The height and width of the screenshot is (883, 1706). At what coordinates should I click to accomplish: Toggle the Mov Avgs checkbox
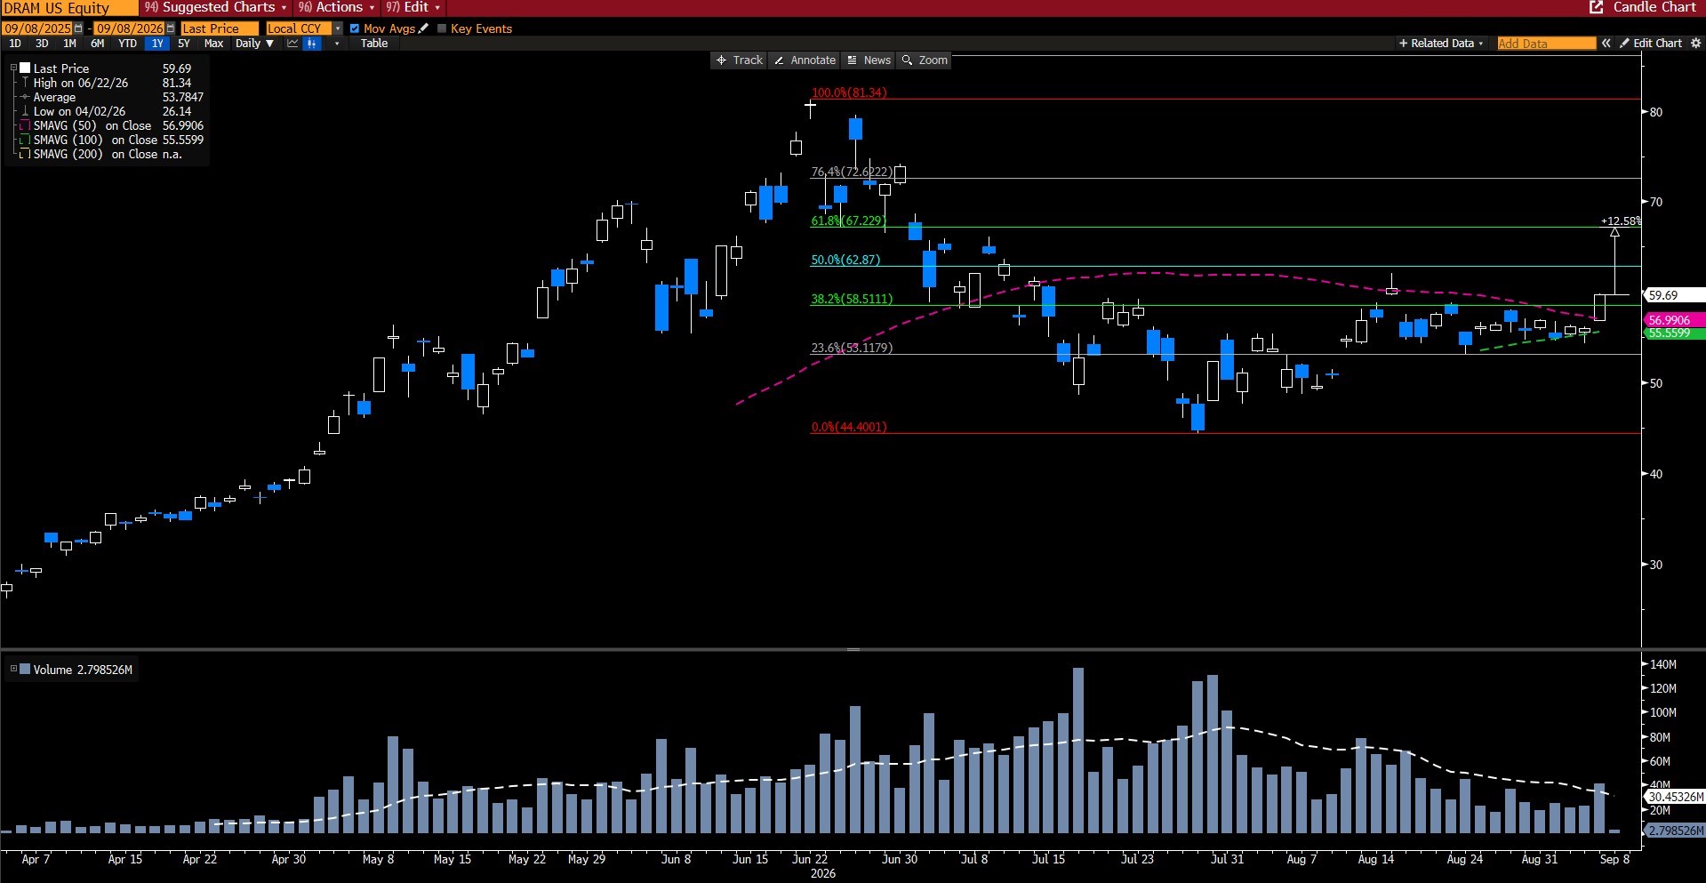(355, 28)
